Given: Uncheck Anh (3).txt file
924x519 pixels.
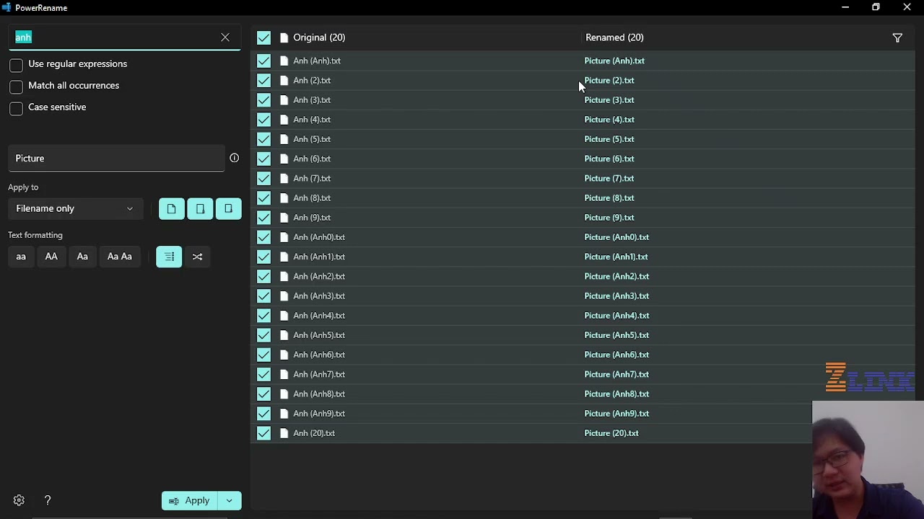Looking at the screenshot, I should (x=263, y=100).
